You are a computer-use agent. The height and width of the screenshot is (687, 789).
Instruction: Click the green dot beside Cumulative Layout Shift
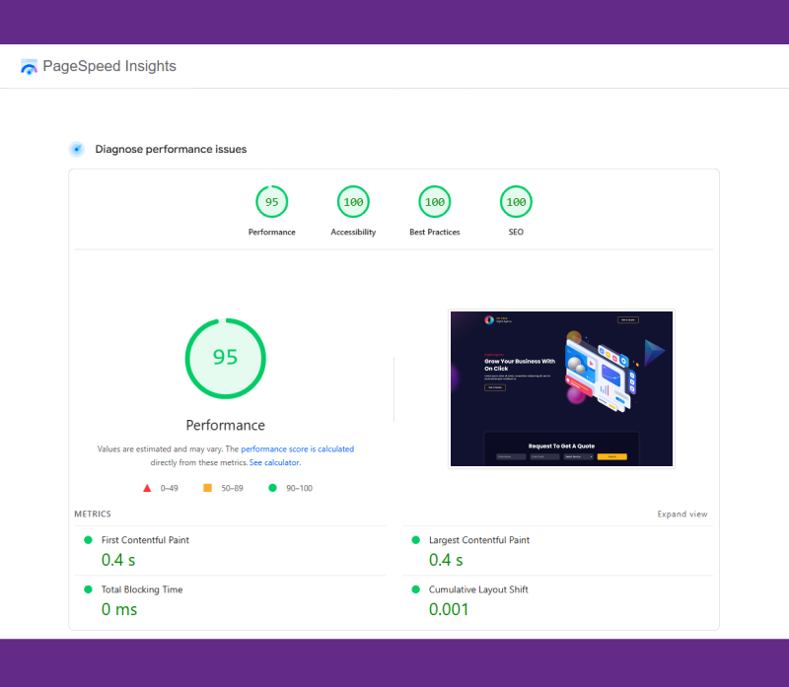tap(415, 589)
